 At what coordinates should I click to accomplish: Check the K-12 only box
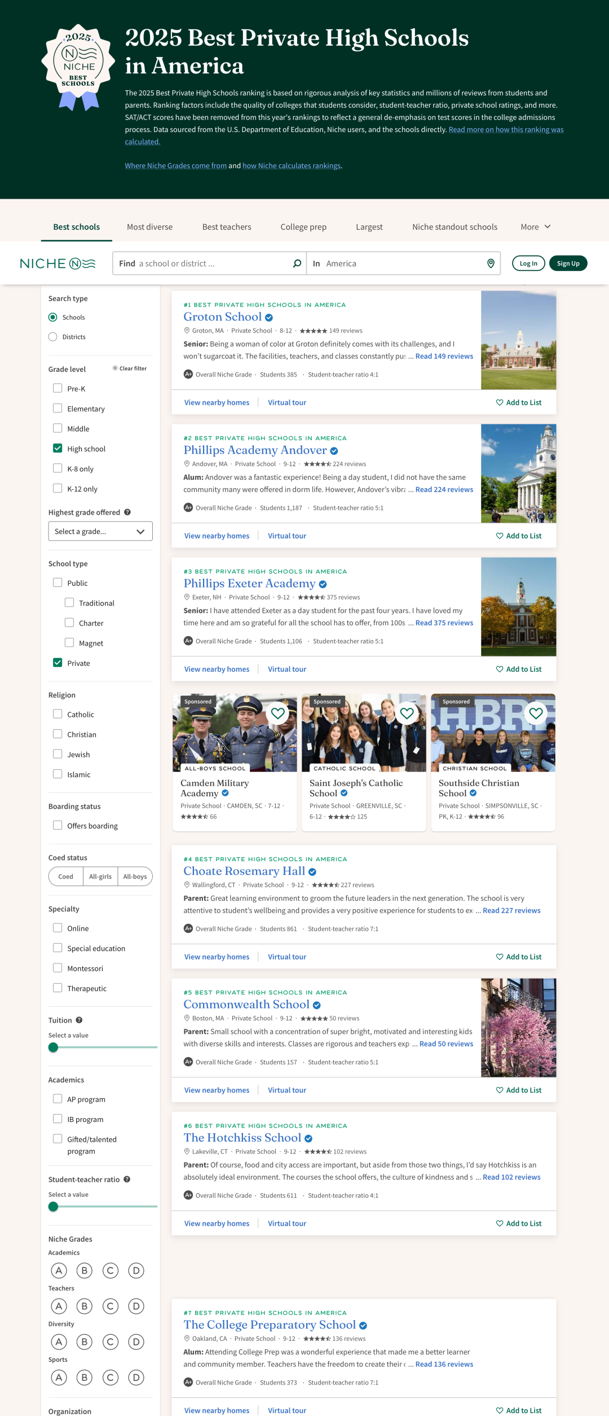point(58,488)
